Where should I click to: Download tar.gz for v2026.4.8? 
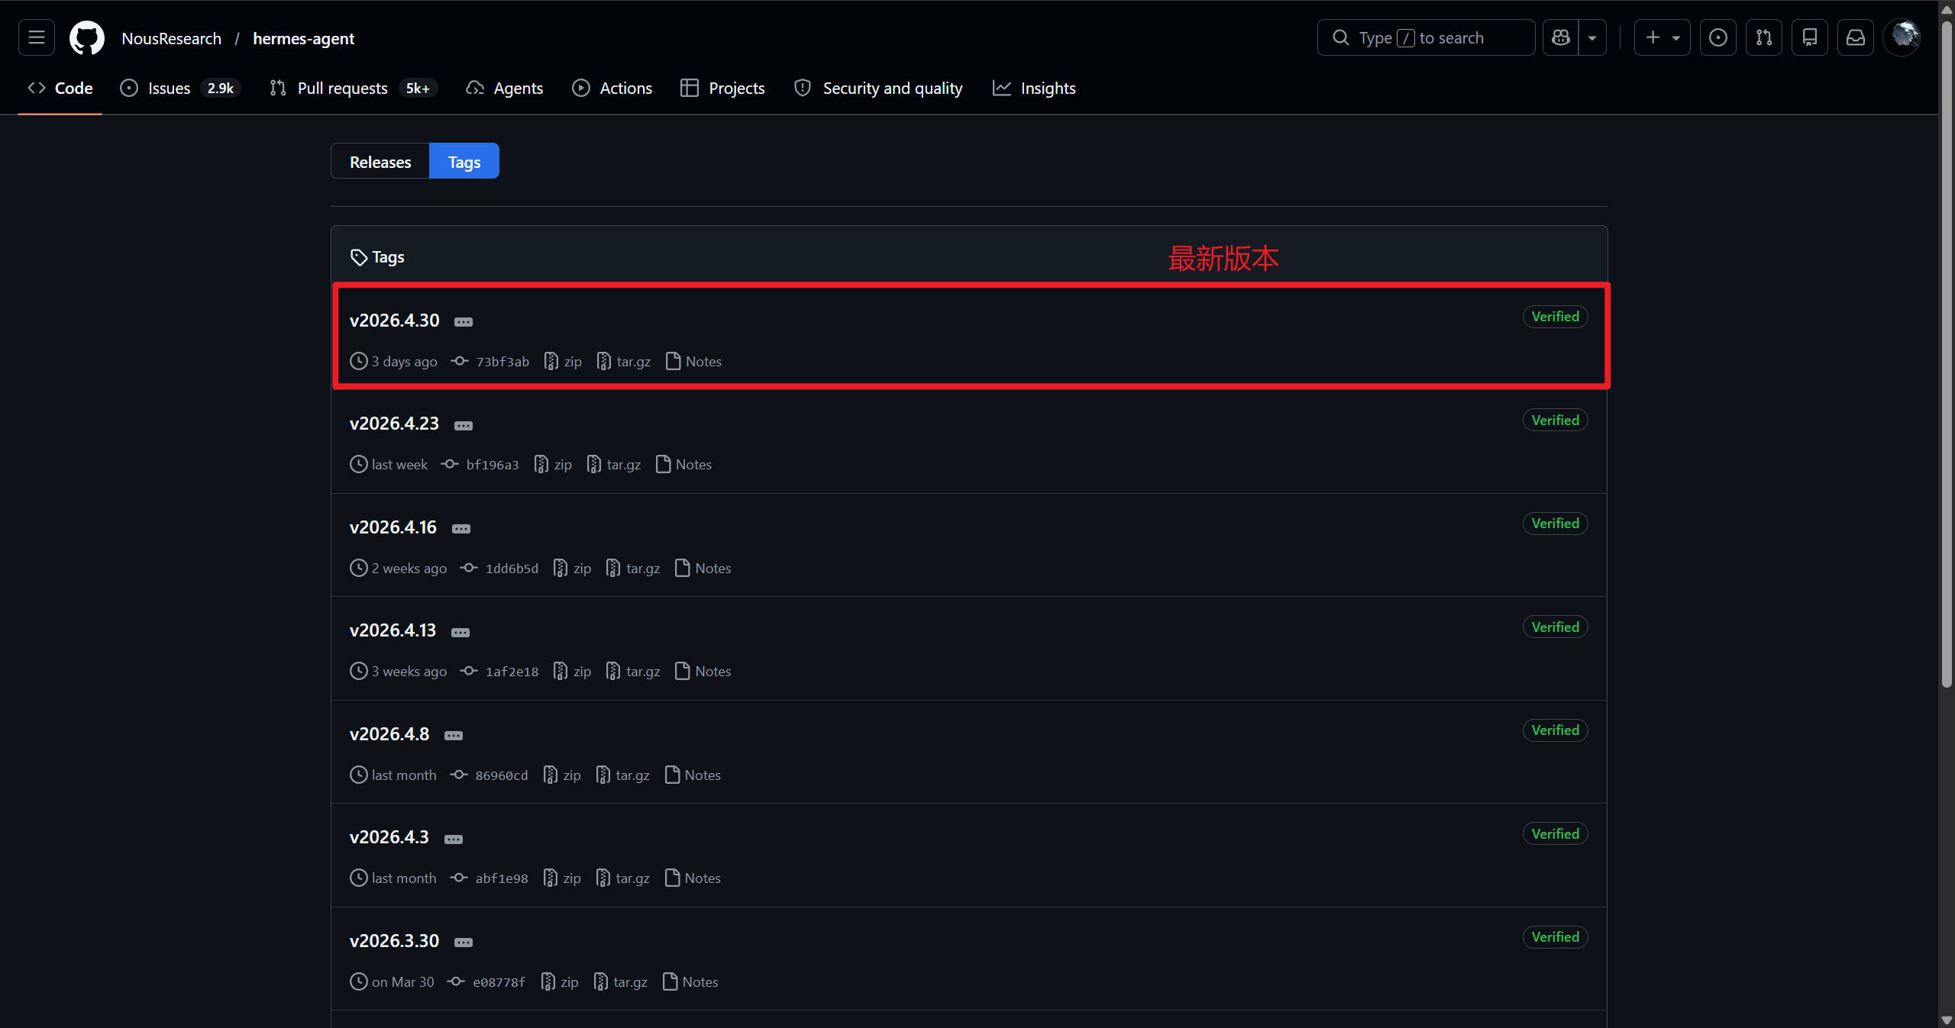pos(623,775)
